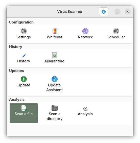Open the Whitelist shield icon
The image size is (140, 143).
(55, 31)
